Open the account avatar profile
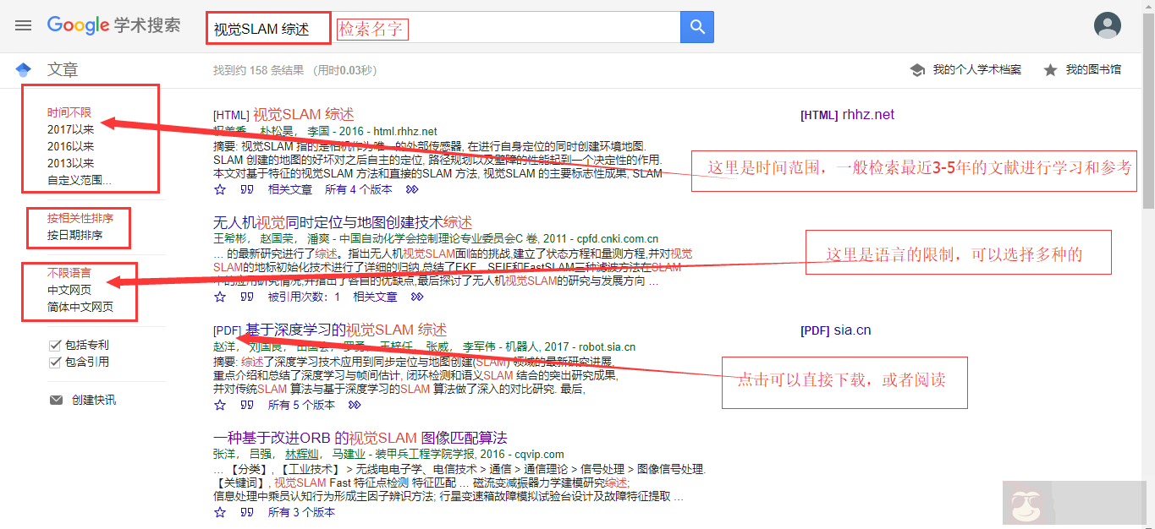1155x529 pixels. (x=1108, y=25)
